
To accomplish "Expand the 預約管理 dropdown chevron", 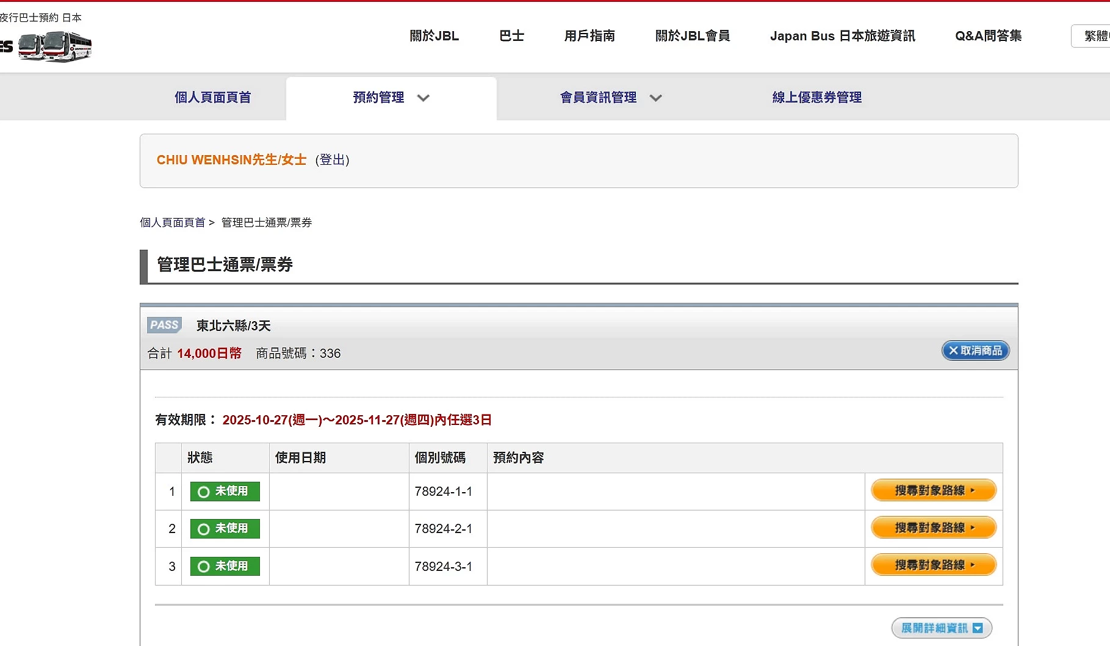I will pos(423,98).
